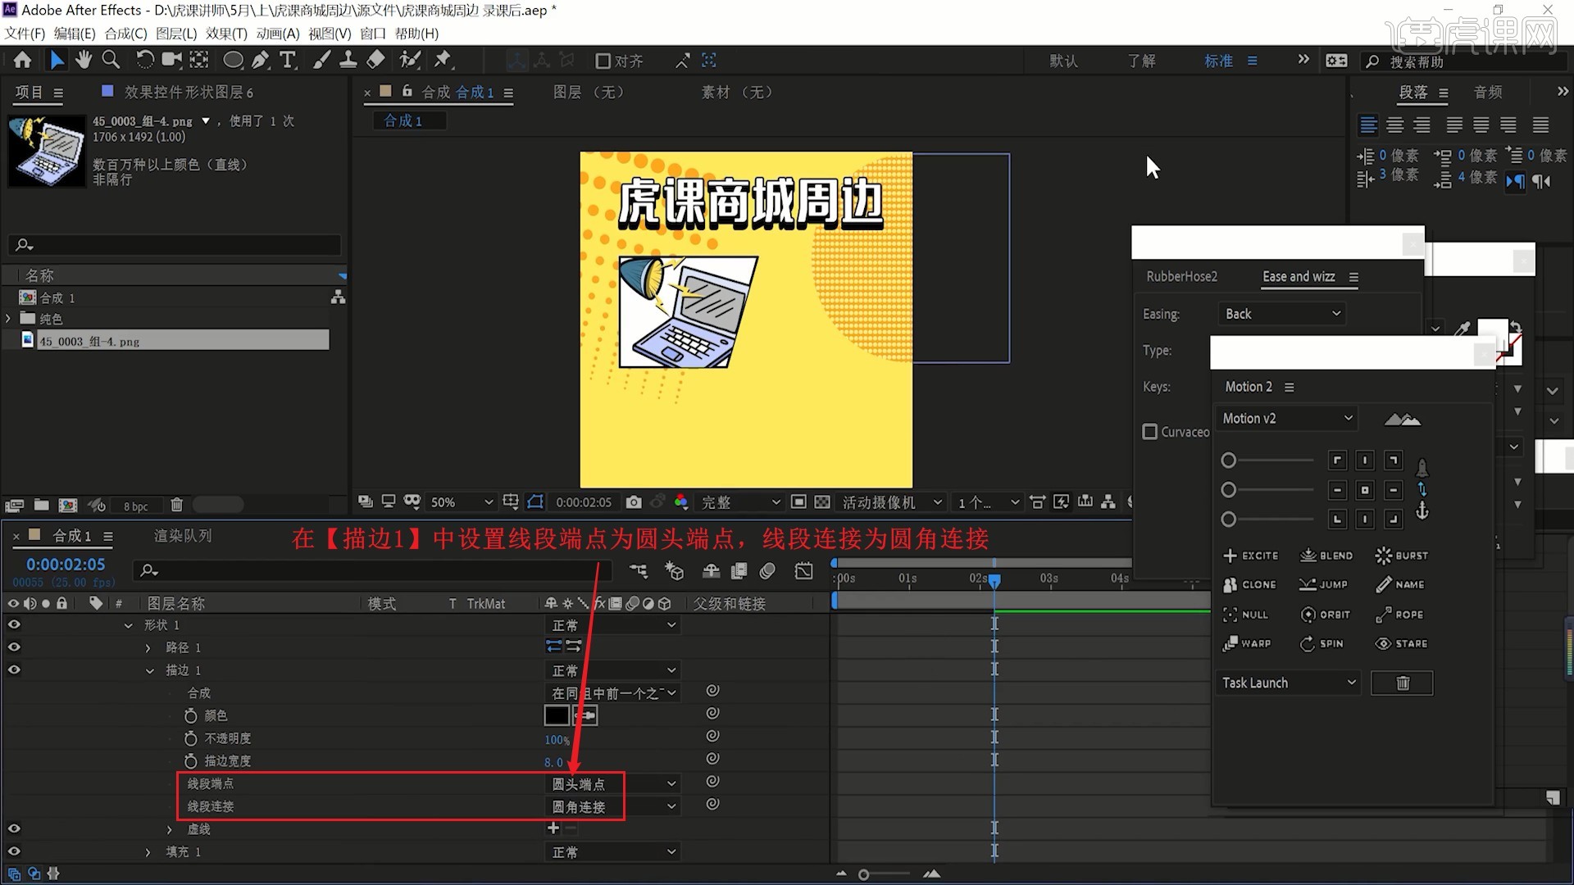
Task: Click the left align paragraph icon
Action: coord(1368,125)
